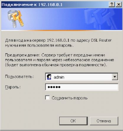Click the Предупреждение warning text paragraph
The height and width of the screenshot is (131, 123).
[60, 60]
